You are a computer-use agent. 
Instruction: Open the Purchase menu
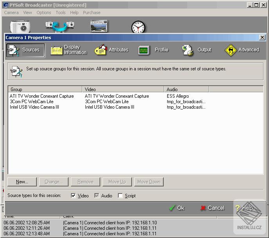pyautogui.click(x=92, y=13)
